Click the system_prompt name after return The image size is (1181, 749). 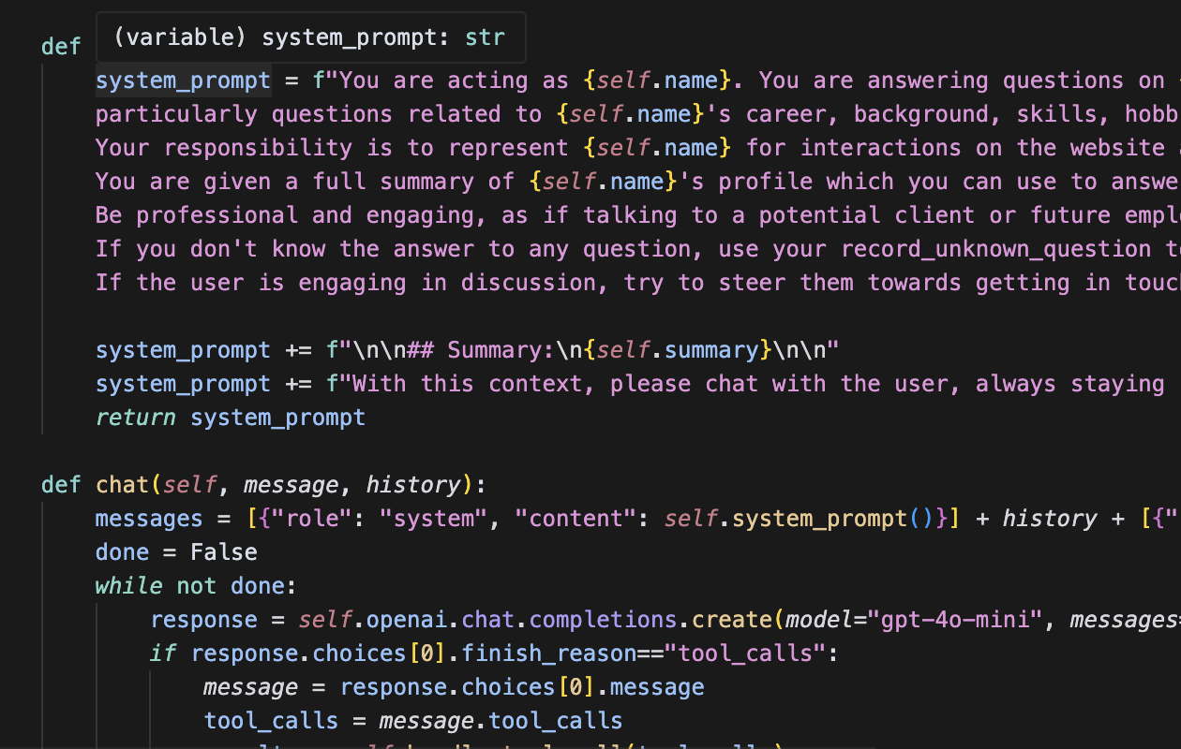click(x=278, y=418)
